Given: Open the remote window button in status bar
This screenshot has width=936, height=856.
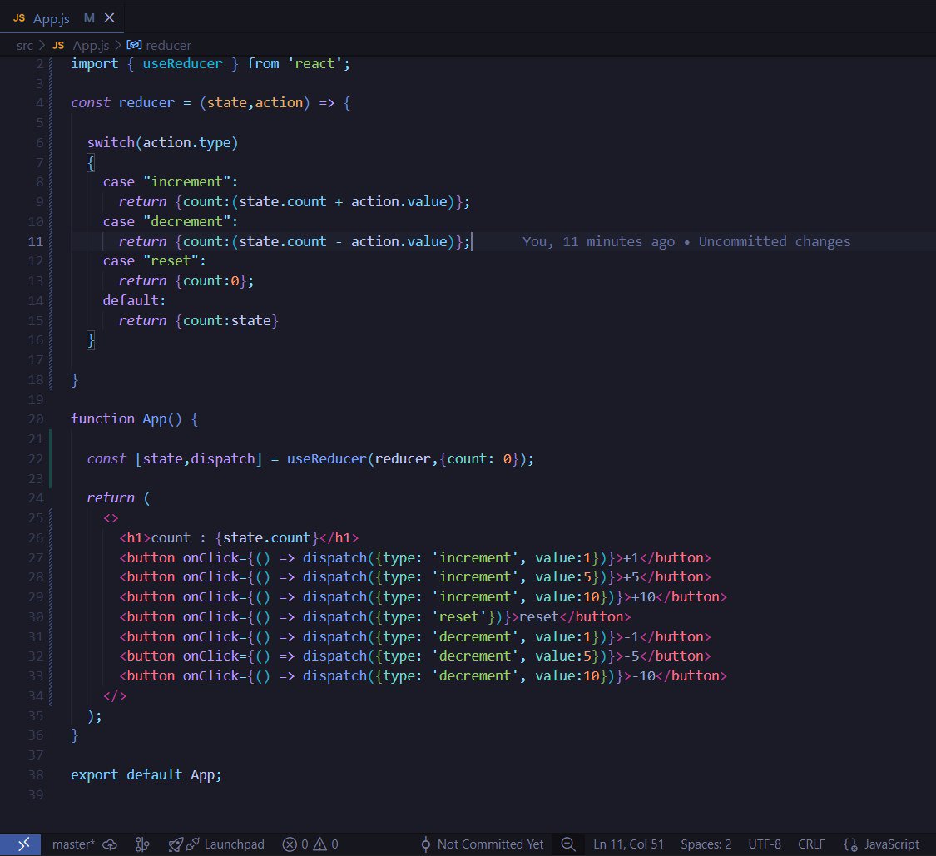Looking at the screenshot, I should tap(20, 844).
